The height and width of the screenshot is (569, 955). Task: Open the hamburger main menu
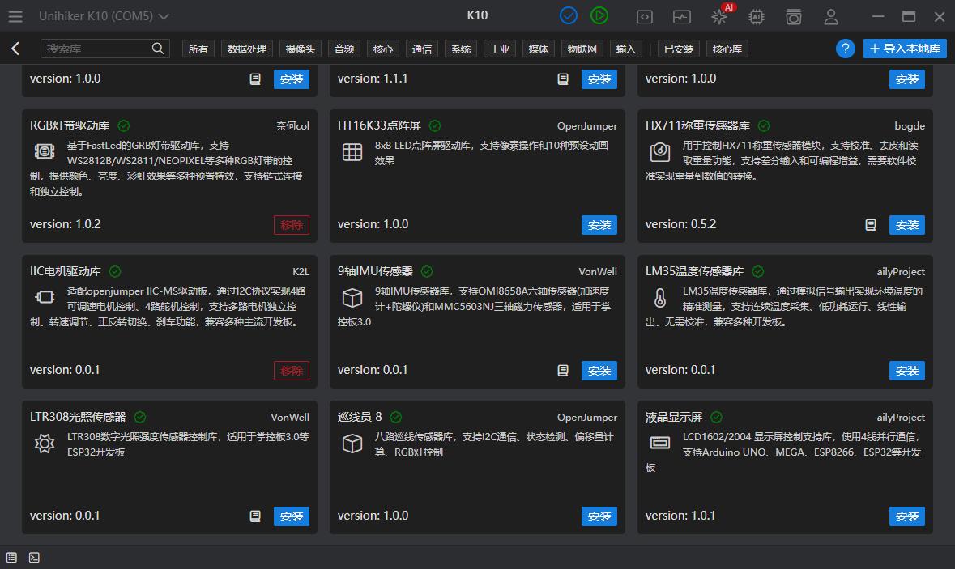15,16
